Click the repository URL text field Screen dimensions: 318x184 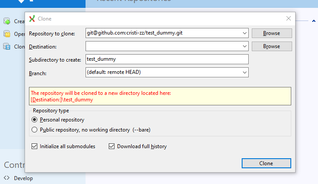point(162,33)
